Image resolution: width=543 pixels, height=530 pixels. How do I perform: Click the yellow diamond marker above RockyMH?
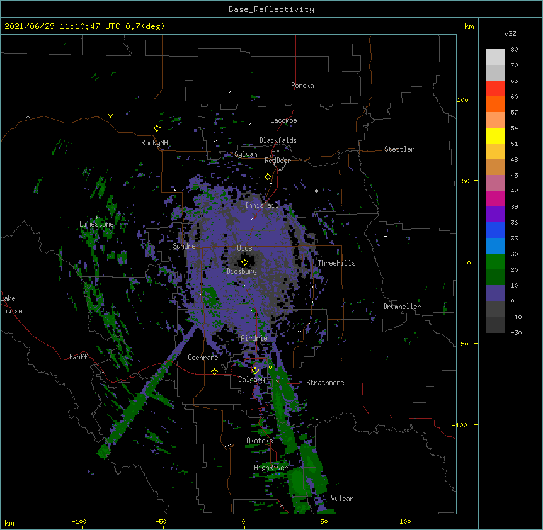[x=157, y=128]
